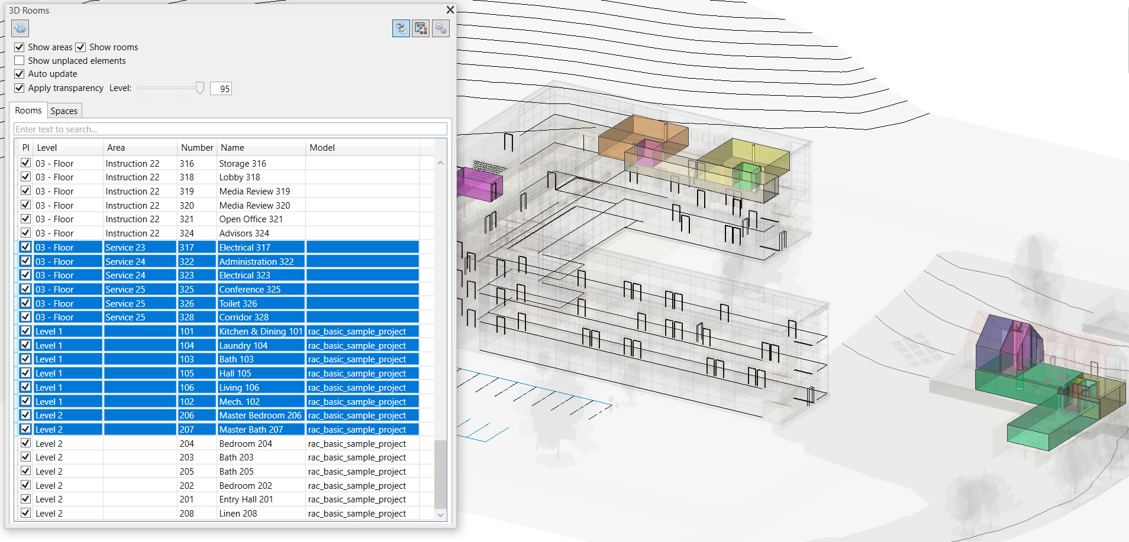Switch to the Spaces tab
This screenshot has height=542, width=1129.
(x=64, y=111)
